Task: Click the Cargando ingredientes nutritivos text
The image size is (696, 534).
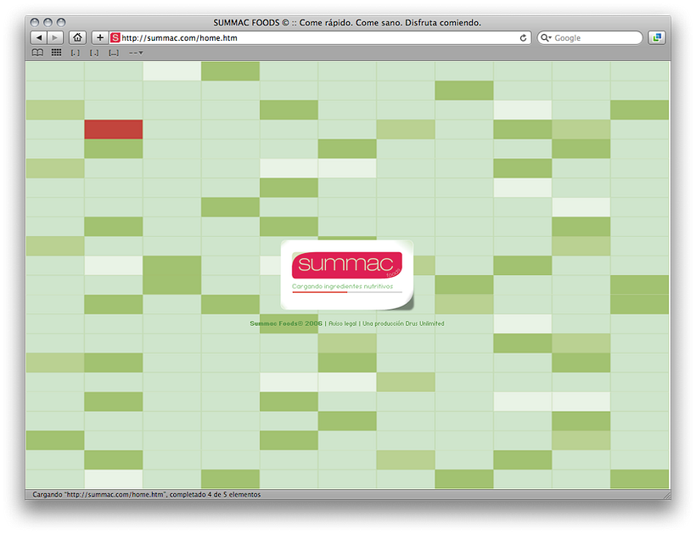Action: [342, 286]
